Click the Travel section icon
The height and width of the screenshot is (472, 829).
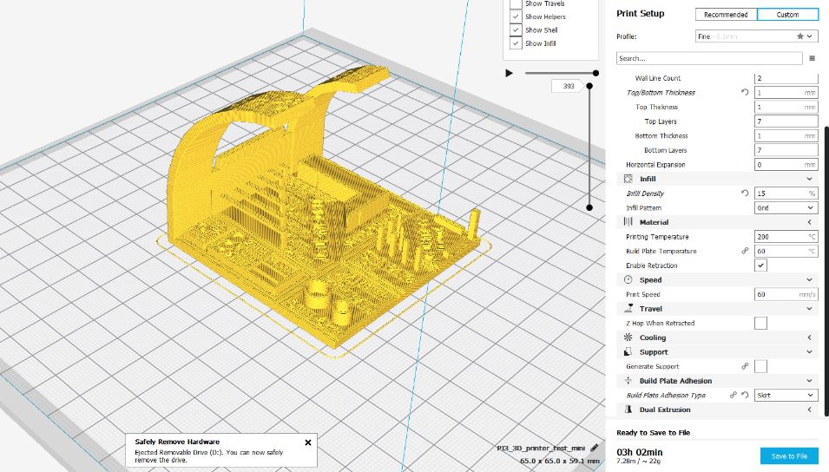click(628, 308)
